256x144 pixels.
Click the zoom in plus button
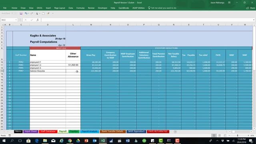(x=248, y=136)
